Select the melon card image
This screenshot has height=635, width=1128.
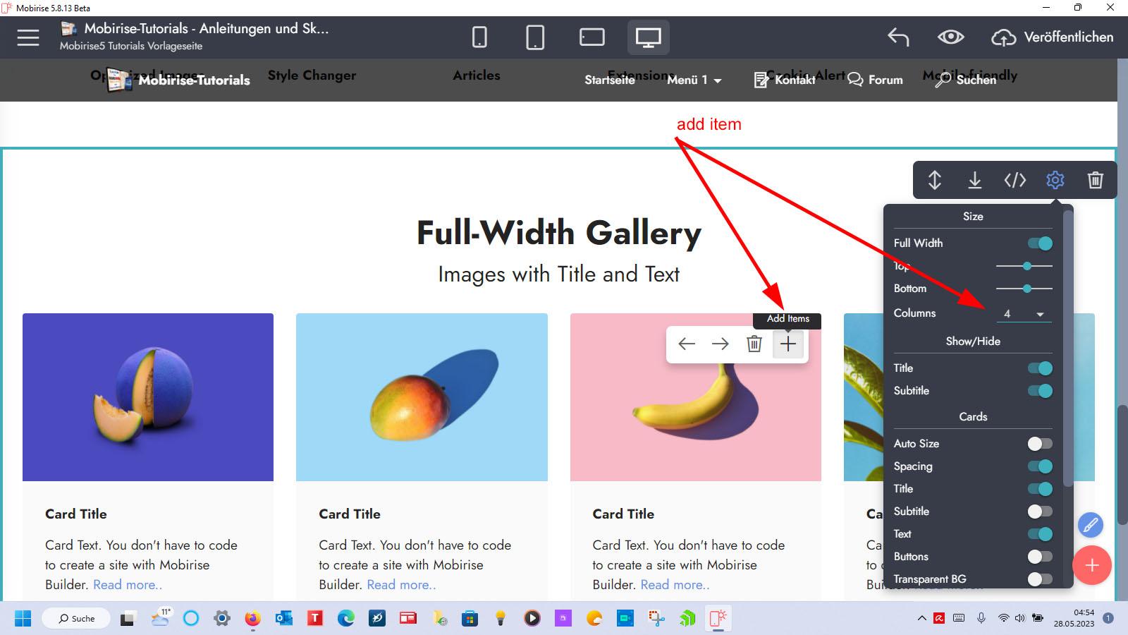[x=148, y=397]
